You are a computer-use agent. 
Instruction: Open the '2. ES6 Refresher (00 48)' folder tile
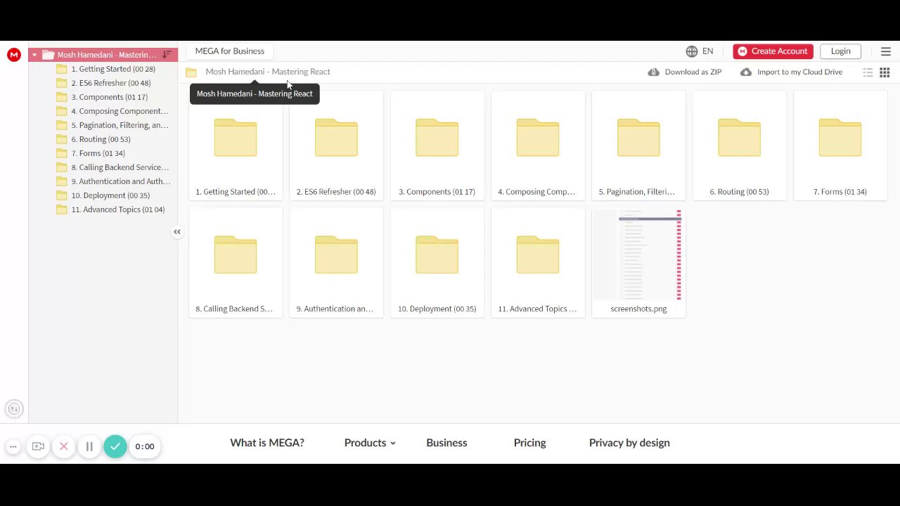pos(336,145)
